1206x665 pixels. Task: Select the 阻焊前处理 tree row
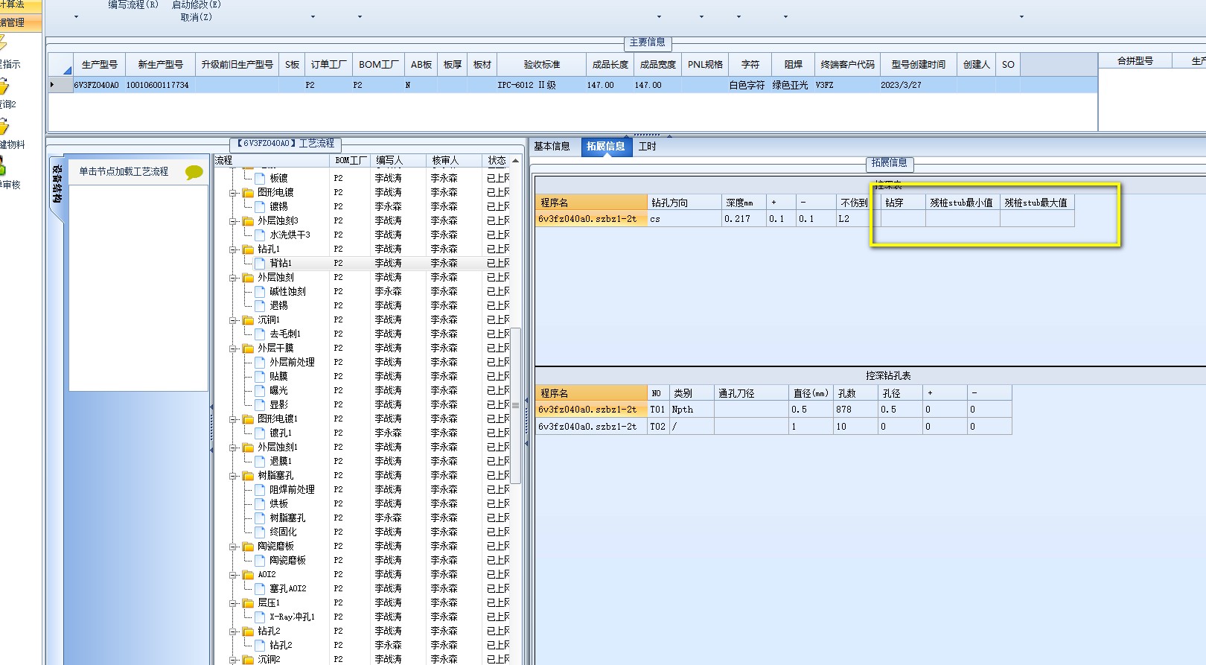click(363, 489)
